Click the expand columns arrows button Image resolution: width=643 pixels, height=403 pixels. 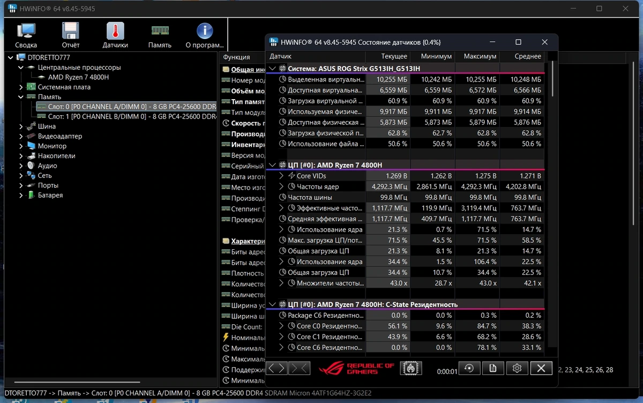[276, 368]
